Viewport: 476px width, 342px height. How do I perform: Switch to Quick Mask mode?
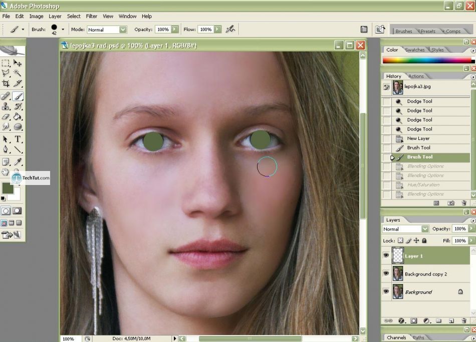[18, 211]
